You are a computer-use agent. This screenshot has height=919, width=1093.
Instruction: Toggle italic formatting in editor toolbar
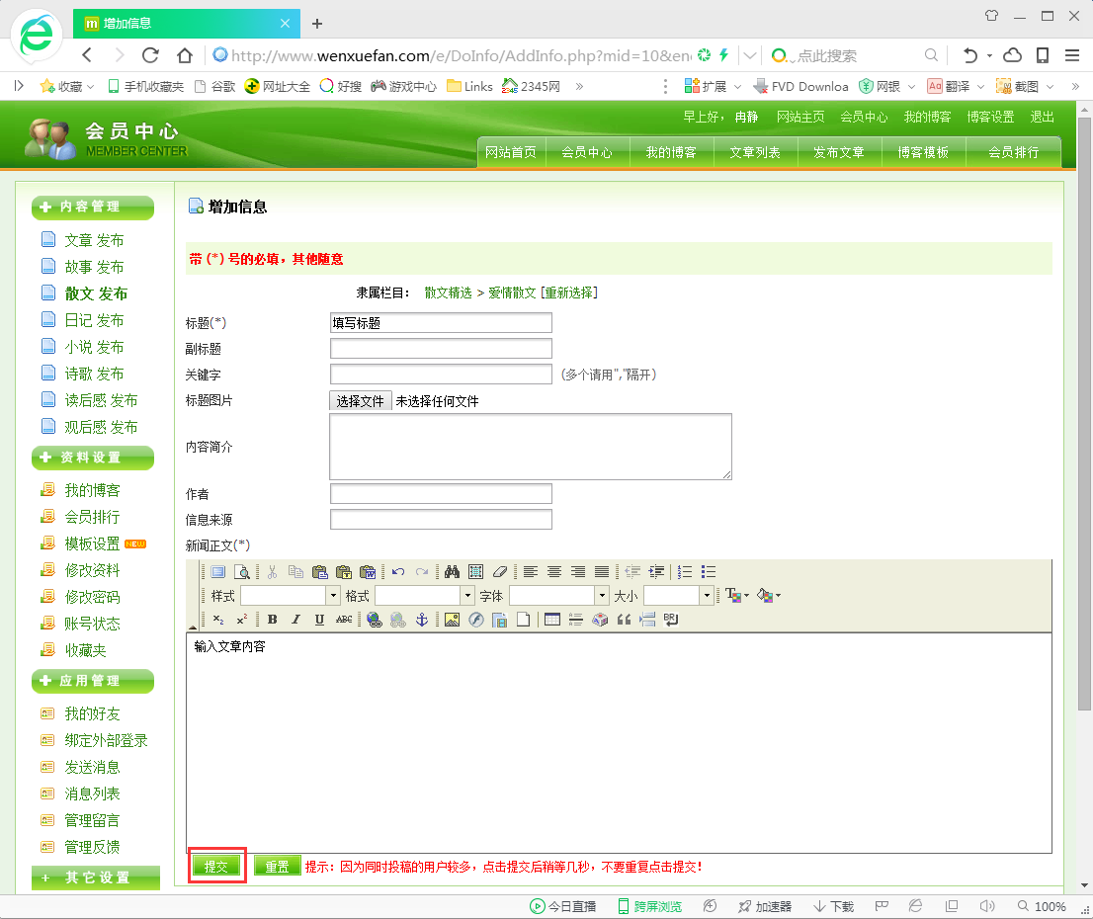click(295, 620)
